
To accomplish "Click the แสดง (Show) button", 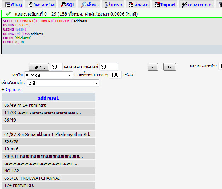I will (x=39, y=67).
